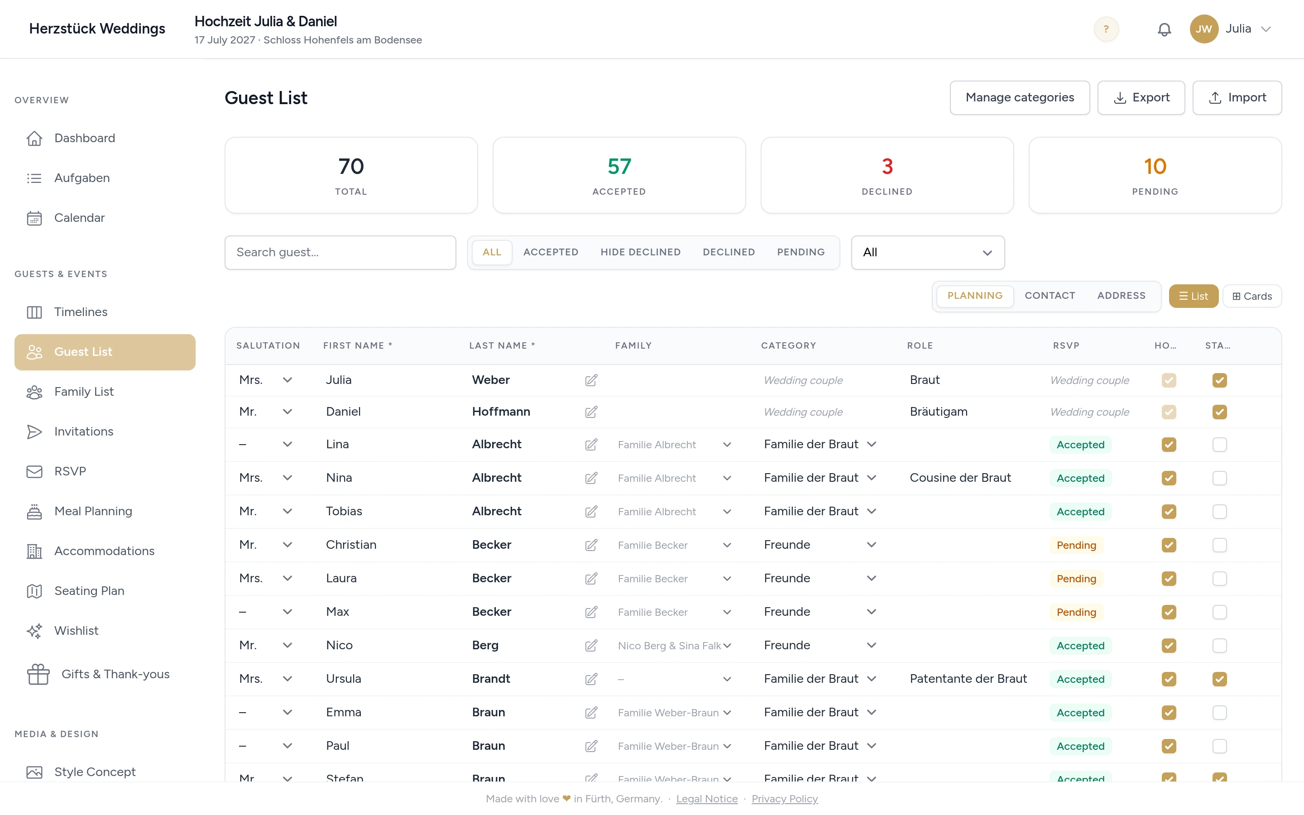Check the STA checkbox for Lina Albrecht
The width and height of the screenshot is (1304, 815).
1219,445
